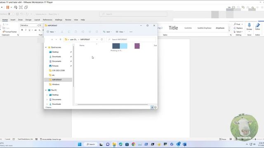This screenshot has height=148, width=264.
Task: Click the Dictate microphone icon in Word
Action: (249, 25)
